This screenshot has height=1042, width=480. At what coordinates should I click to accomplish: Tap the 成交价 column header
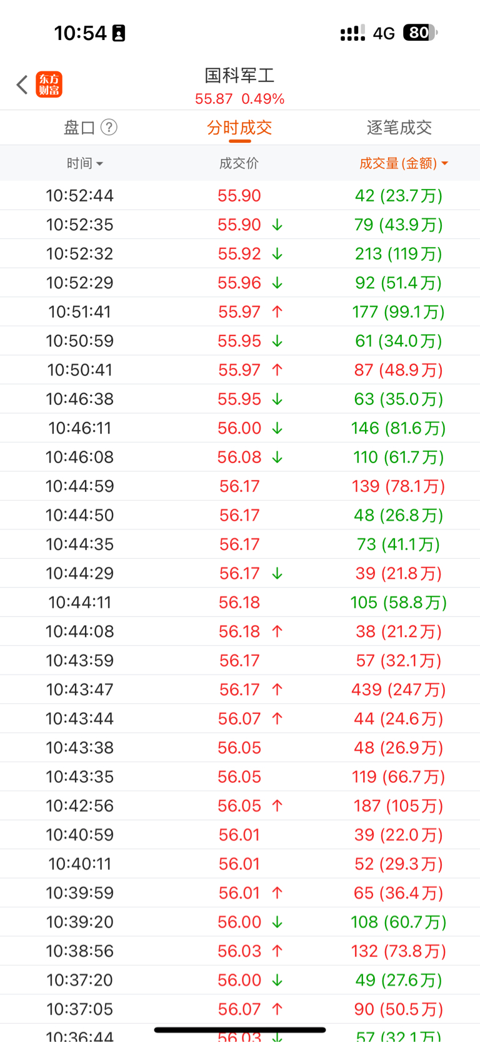coord(239,163)
